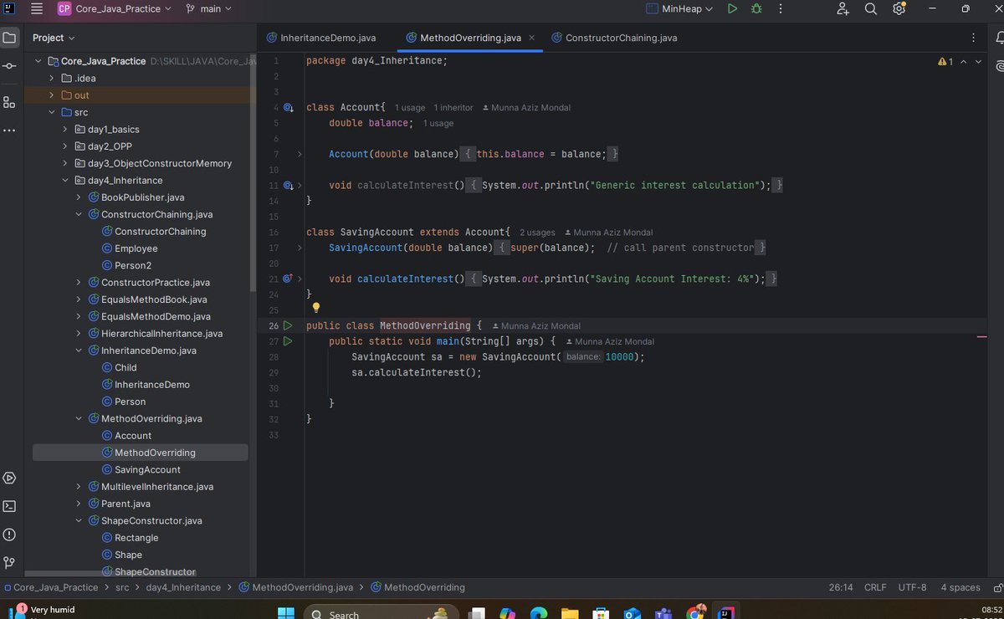This screenshot has width=1004, height=619.
Task: Switch to MethodOverriding.java tab
Action: [x=470, y=38]
